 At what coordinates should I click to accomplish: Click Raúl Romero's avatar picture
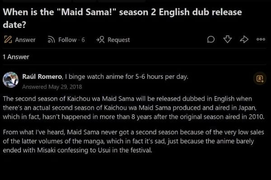[10, 80]
